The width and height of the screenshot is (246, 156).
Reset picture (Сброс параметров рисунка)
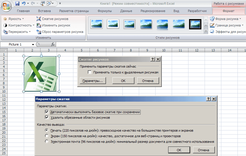[x=60, y=32]
